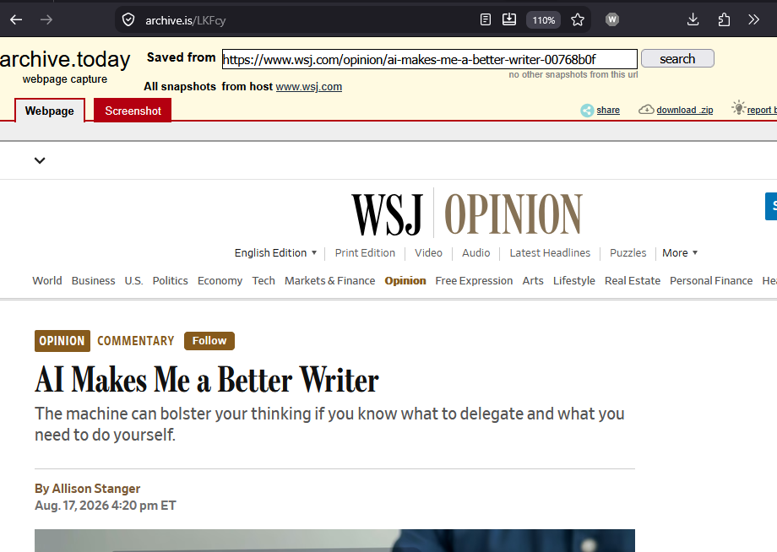This screenshot has height=552, width=777.
Task: Click the article lead image
Action: tap(334, 541)
